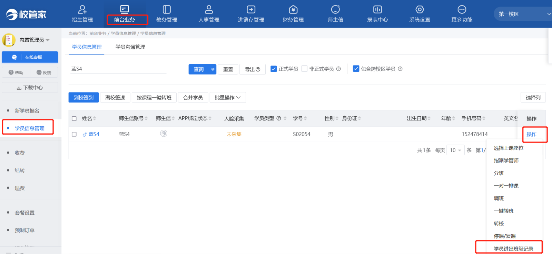The width and height of the screenshot is (552, 254).
Task: Focus the search field containing 蓝S4
Action: pyautogui.click(x=118, y=69)
